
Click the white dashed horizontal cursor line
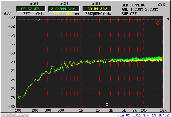coord(90,20)
